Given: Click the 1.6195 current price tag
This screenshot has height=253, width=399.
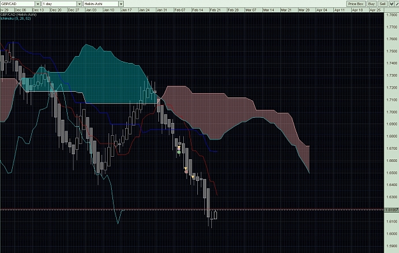Looking at the screenshot, I should point(391,210).
